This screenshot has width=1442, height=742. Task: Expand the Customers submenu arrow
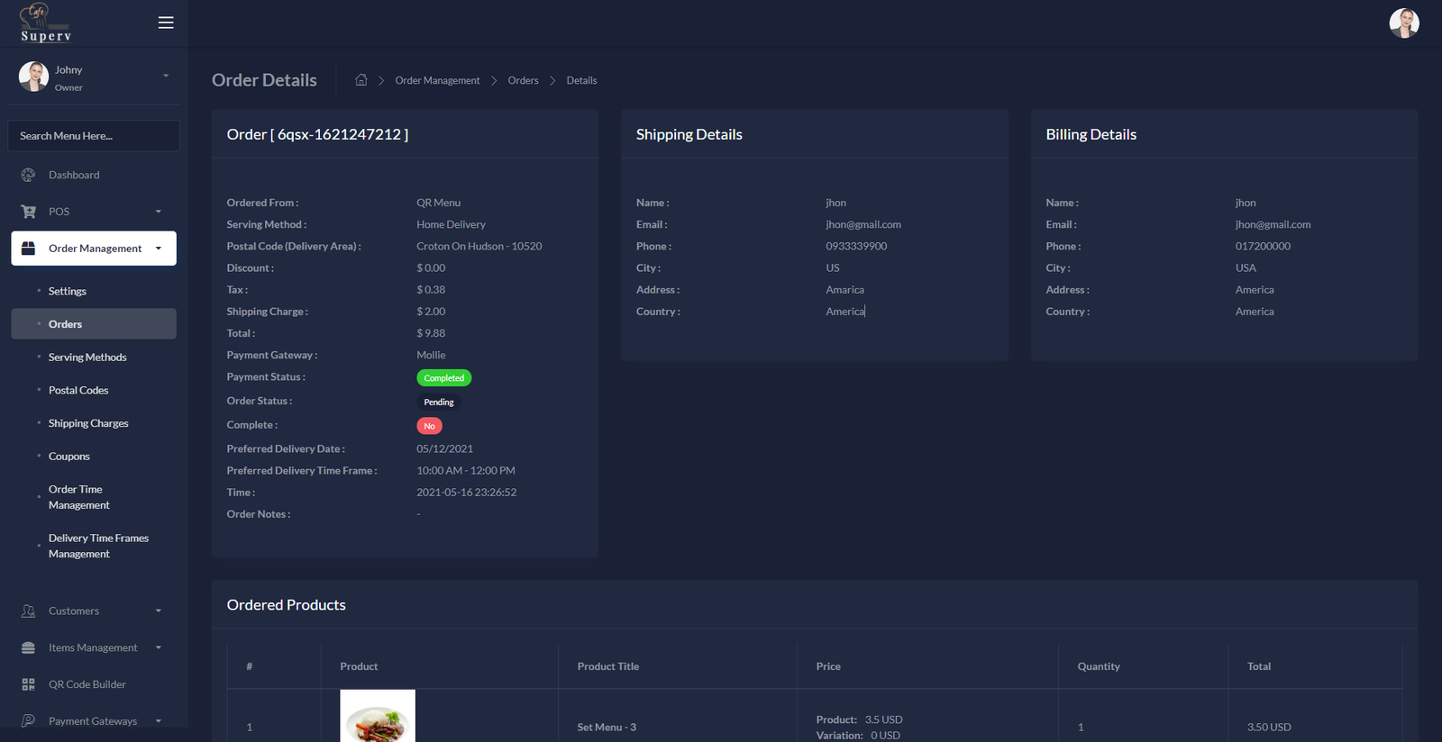(159, 611)
